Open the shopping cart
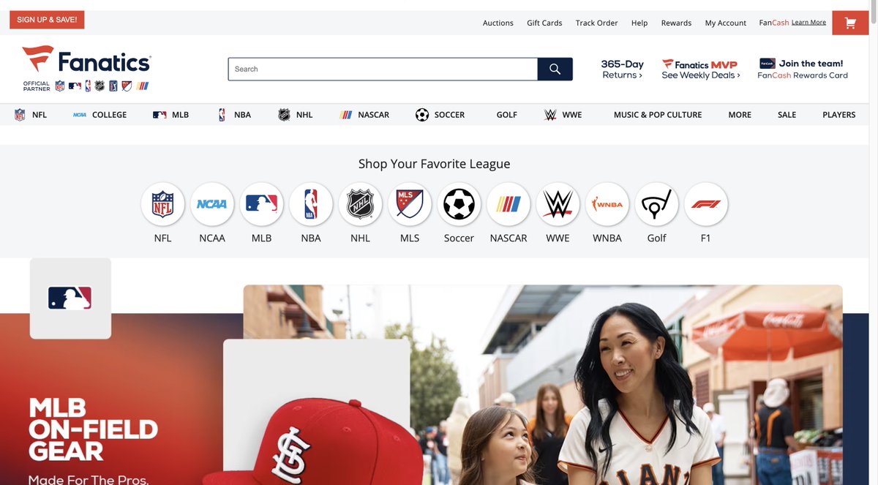Screen dimensions: 878x485 pos(849,23)
